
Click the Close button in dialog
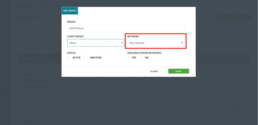[154, 71]
